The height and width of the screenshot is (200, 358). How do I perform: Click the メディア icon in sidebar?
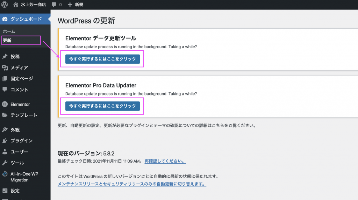click(x=5, y=67)
